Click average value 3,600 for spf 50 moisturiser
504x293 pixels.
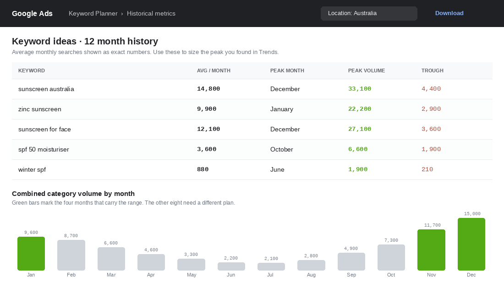(206, 149)
